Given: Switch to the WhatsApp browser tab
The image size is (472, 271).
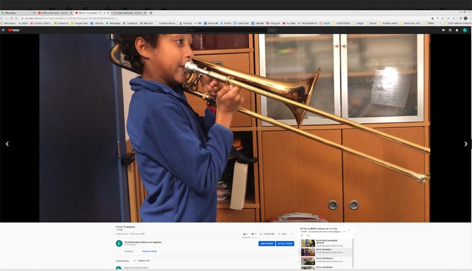Looking at the screenshot, I should (18, 13).
